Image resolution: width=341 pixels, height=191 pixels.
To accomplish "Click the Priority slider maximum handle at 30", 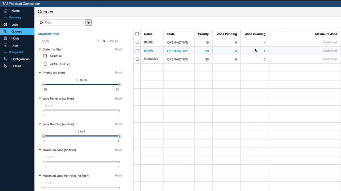I will pyautogui.click(x=120, y=84).
